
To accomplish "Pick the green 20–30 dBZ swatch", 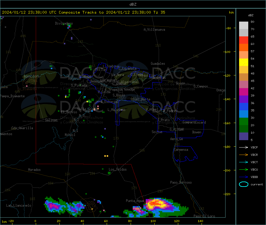I will coord(244,121).
